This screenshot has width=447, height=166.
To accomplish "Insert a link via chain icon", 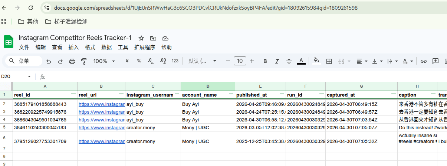I will [423, 61].
